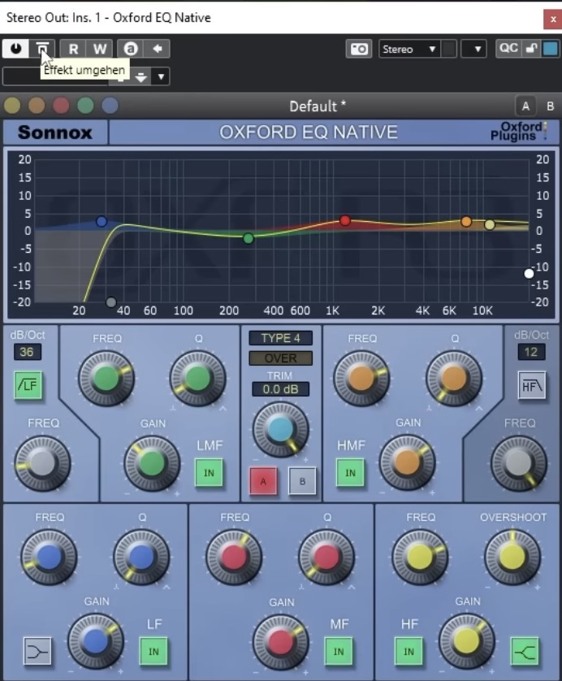Click the Oxford Plugins logo
This screenshot has height=681, width=562.
pyautogui.click(x=517, y=131)
